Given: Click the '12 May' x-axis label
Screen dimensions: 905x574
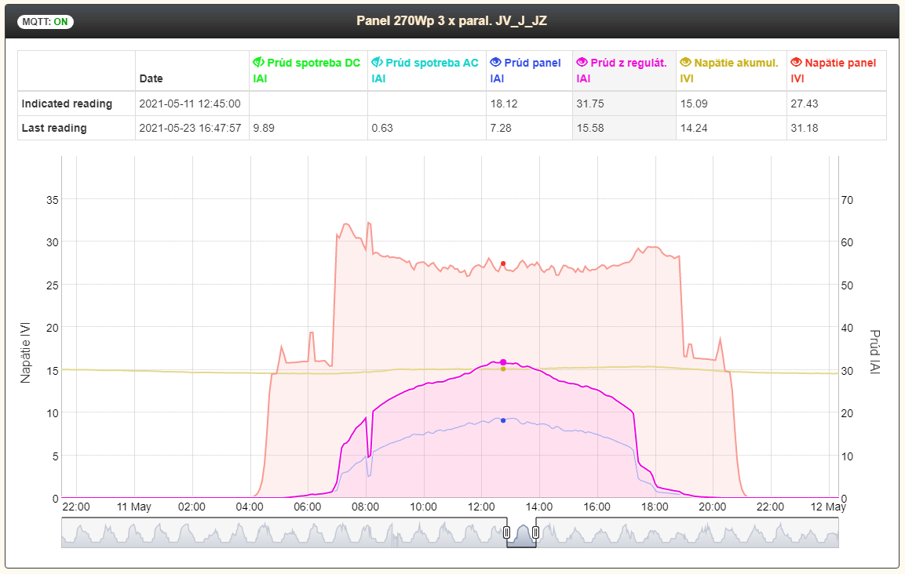Looking at the screenshot, I should click(828, 507).
